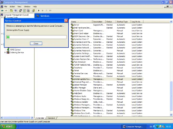Sort by the Description column header

[99, 21]
